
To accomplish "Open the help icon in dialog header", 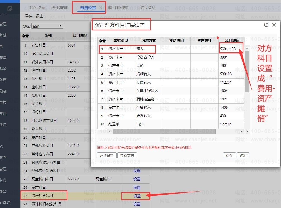I will tap(266, 25).
